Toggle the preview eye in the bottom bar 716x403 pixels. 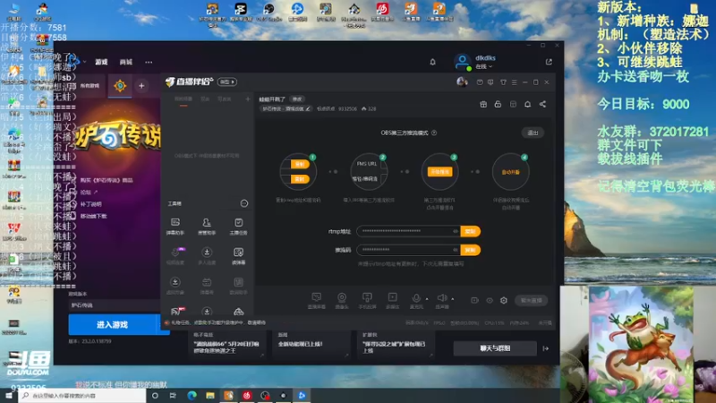[x=489, y=300]
